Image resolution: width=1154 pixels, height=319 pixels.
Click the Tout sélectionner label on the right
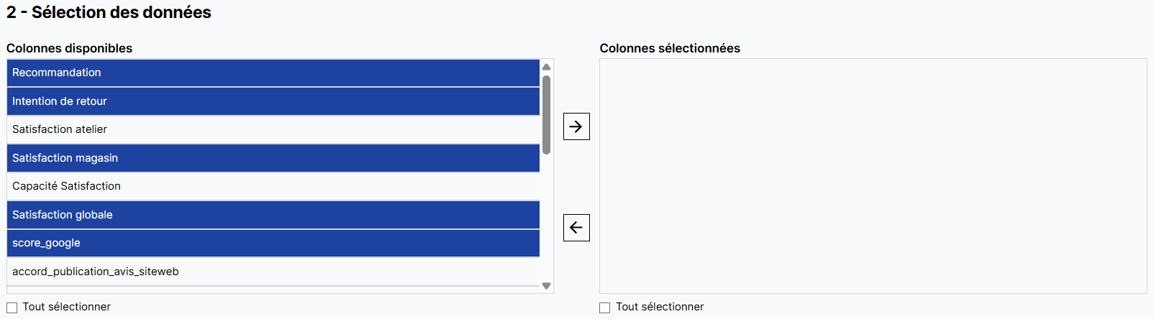[660, 307]
